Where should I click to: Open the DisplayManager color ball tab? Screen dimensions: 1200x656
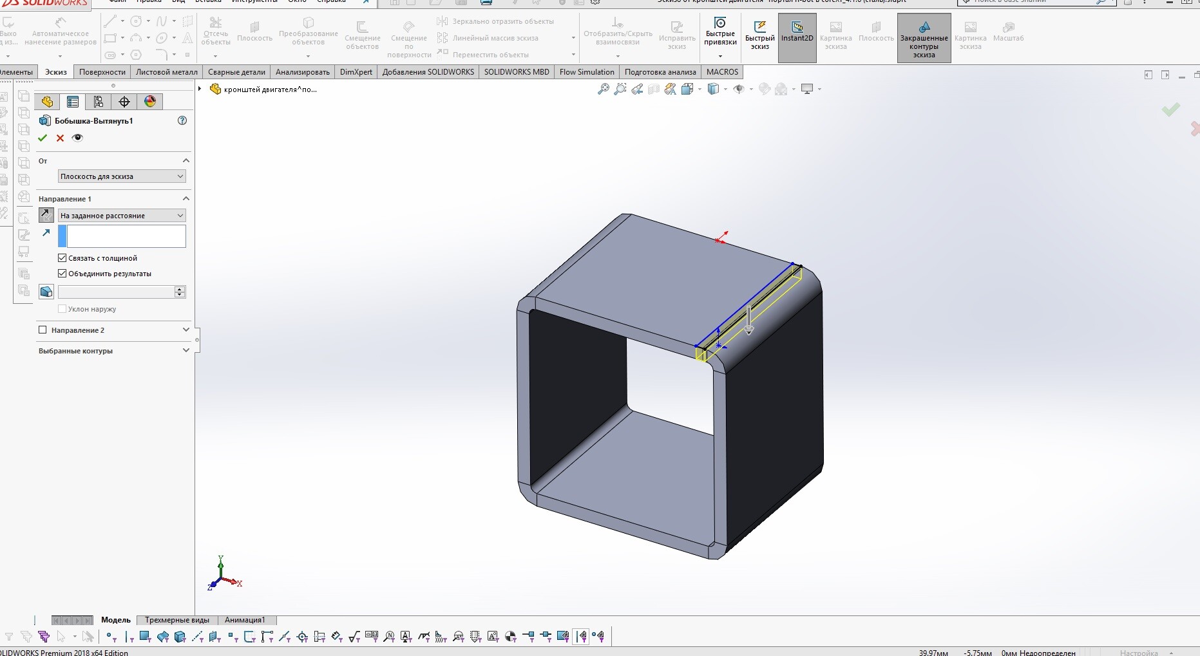(150, 102)
